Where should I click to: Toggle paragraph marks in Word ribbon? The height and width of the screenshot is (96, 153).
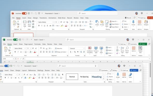[63, 75]
